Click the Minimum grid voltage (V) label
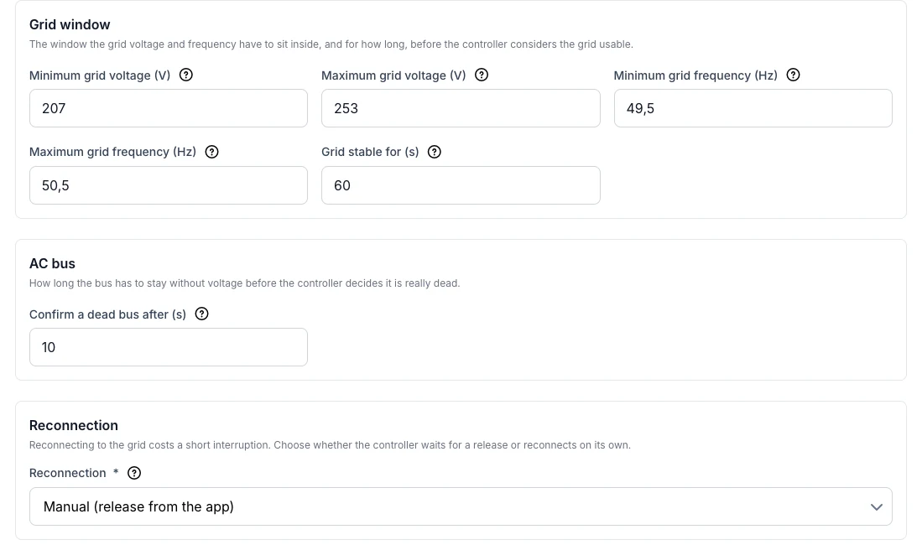Screen dimensions: 922x545 (100, 75)
